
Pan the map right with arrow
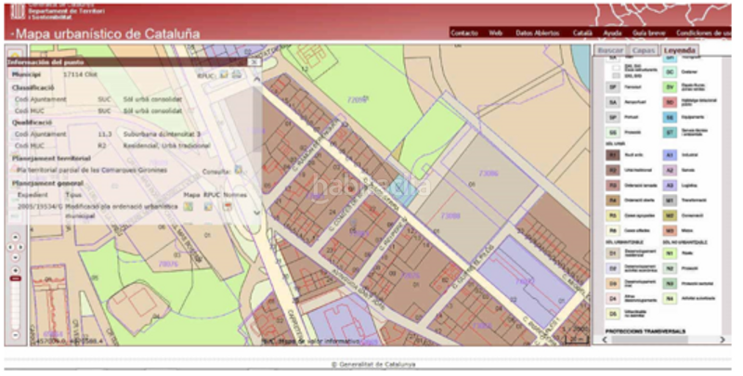(x=22, y=249)
